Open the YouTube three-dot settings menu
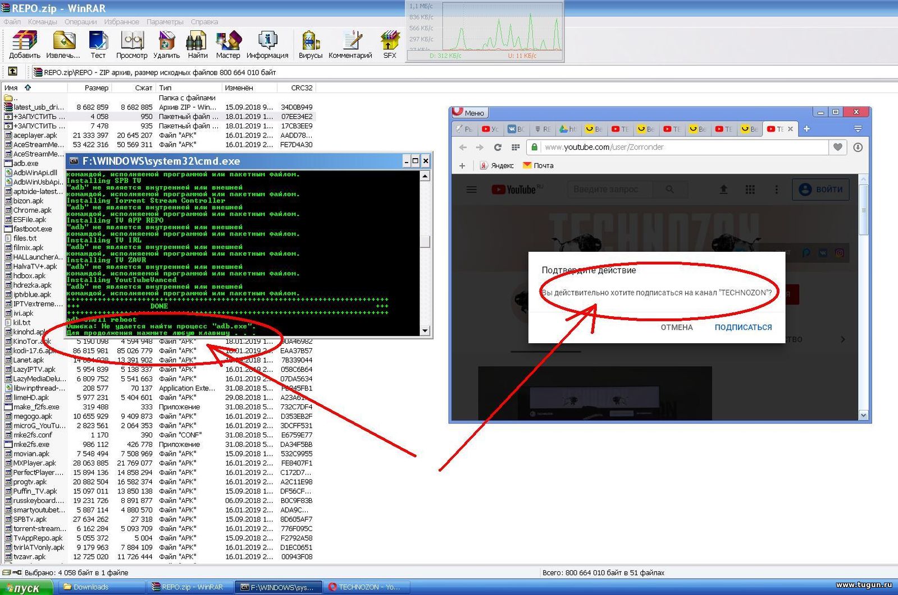Screen dimensions: 898x595 coord(777,190)
